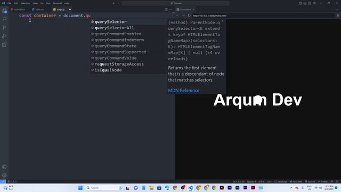Close the suggestion details panel
The width and height of the screenshot is (341, 192).
click(223, 21)
